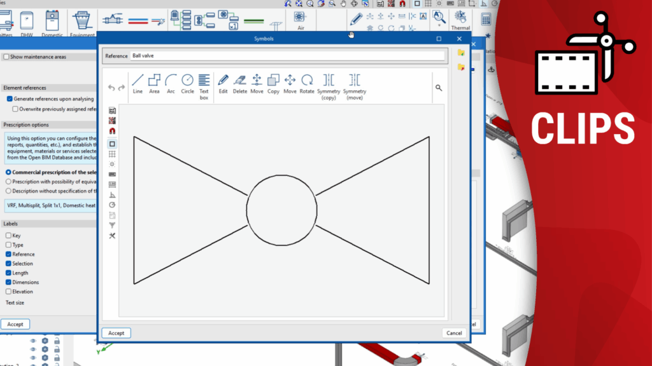Screen dimensions: 652x366
Task: Select the Arc drawing tool
Action: click(x=171, y=83)
